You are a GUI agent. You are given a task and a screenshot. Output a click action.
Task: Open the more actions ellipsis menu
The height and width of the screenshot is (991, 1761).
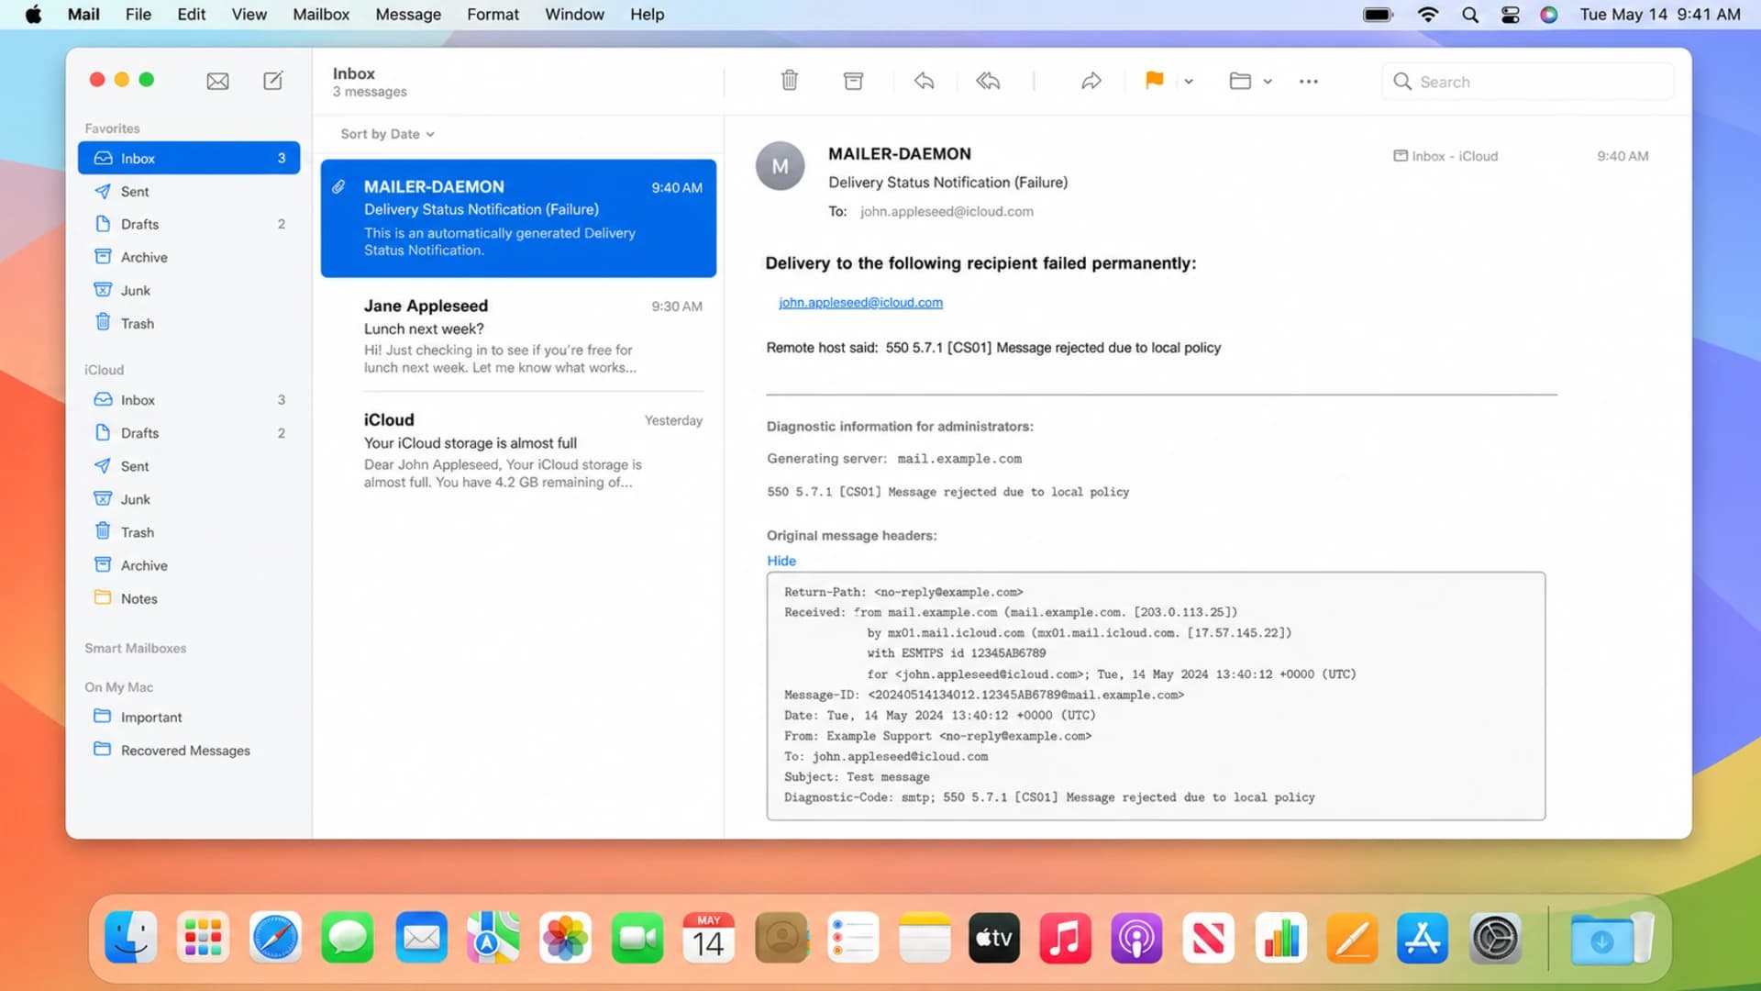[x=1309, y=82]
